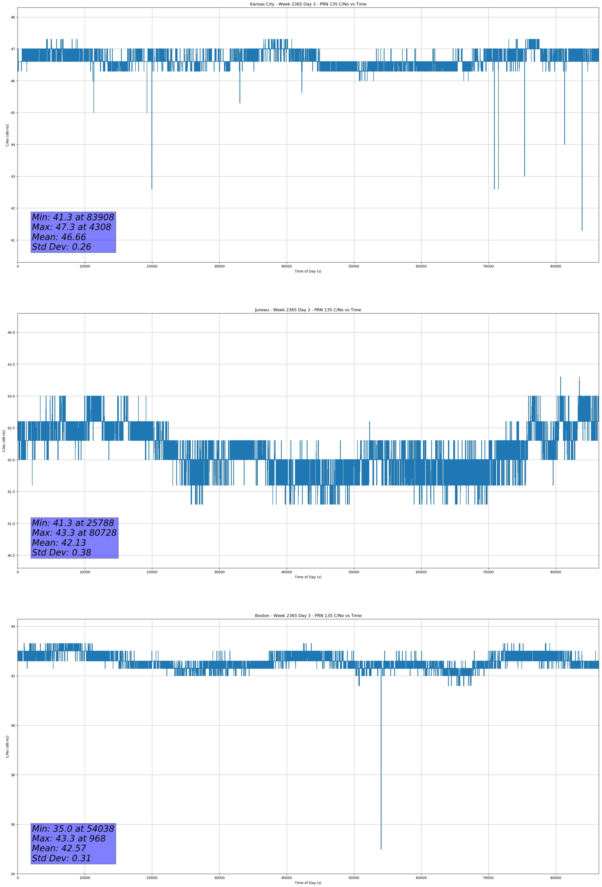Viewport: 602px width, 887px height.
Task: Click the Juneau plot title
Action: click(308, 310)
